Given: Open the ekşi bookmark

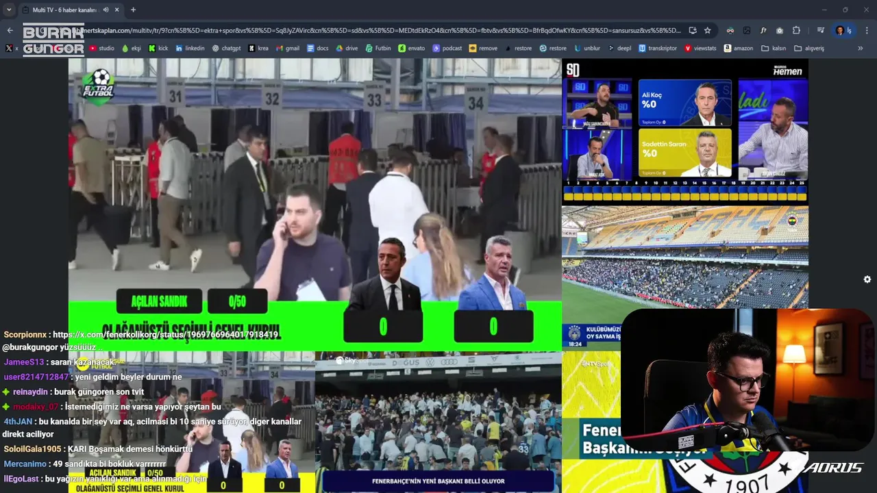Looking at the screenshot, I should pyautogui.click(x=131, y=49).
